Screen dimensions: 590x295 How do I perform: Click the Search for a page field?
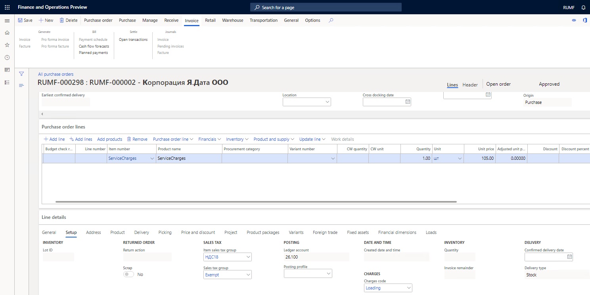coord(326,8)
